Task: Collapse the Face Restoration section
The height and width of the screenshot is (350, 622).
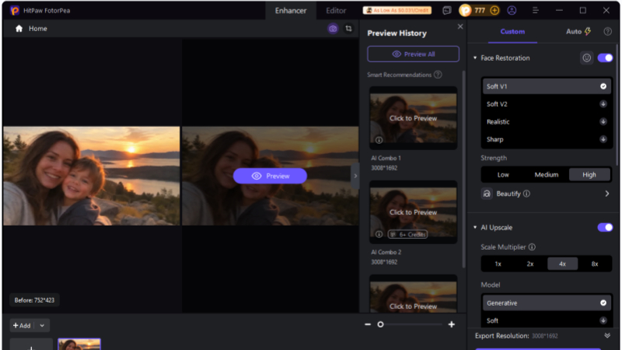Action: click(x=475, y=58)
